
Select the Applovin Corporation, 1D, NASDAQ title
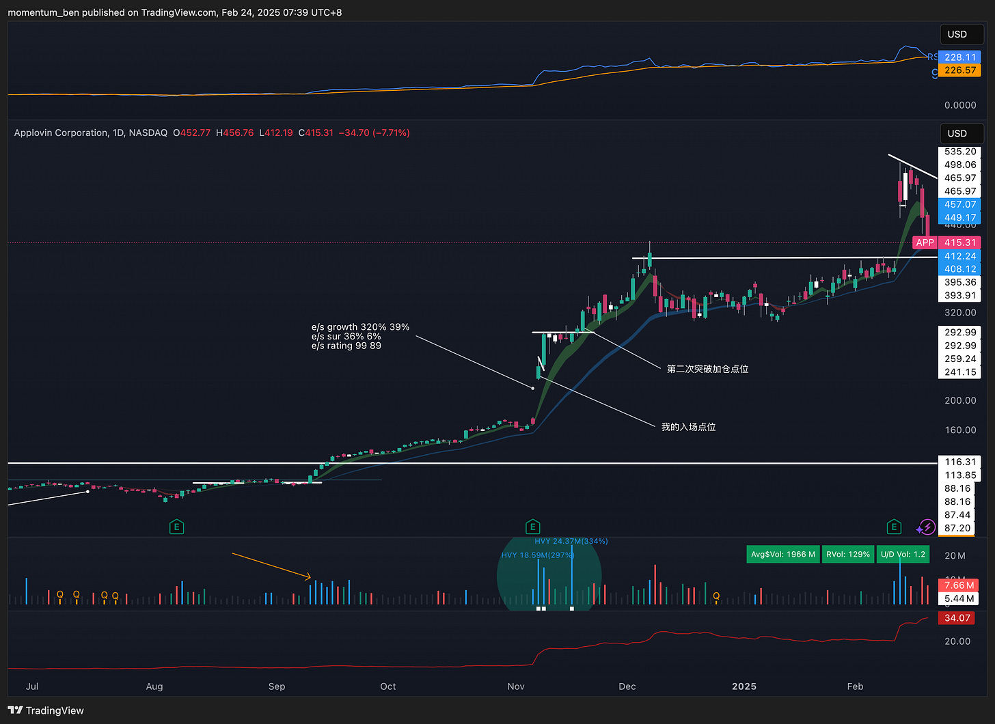91,133
